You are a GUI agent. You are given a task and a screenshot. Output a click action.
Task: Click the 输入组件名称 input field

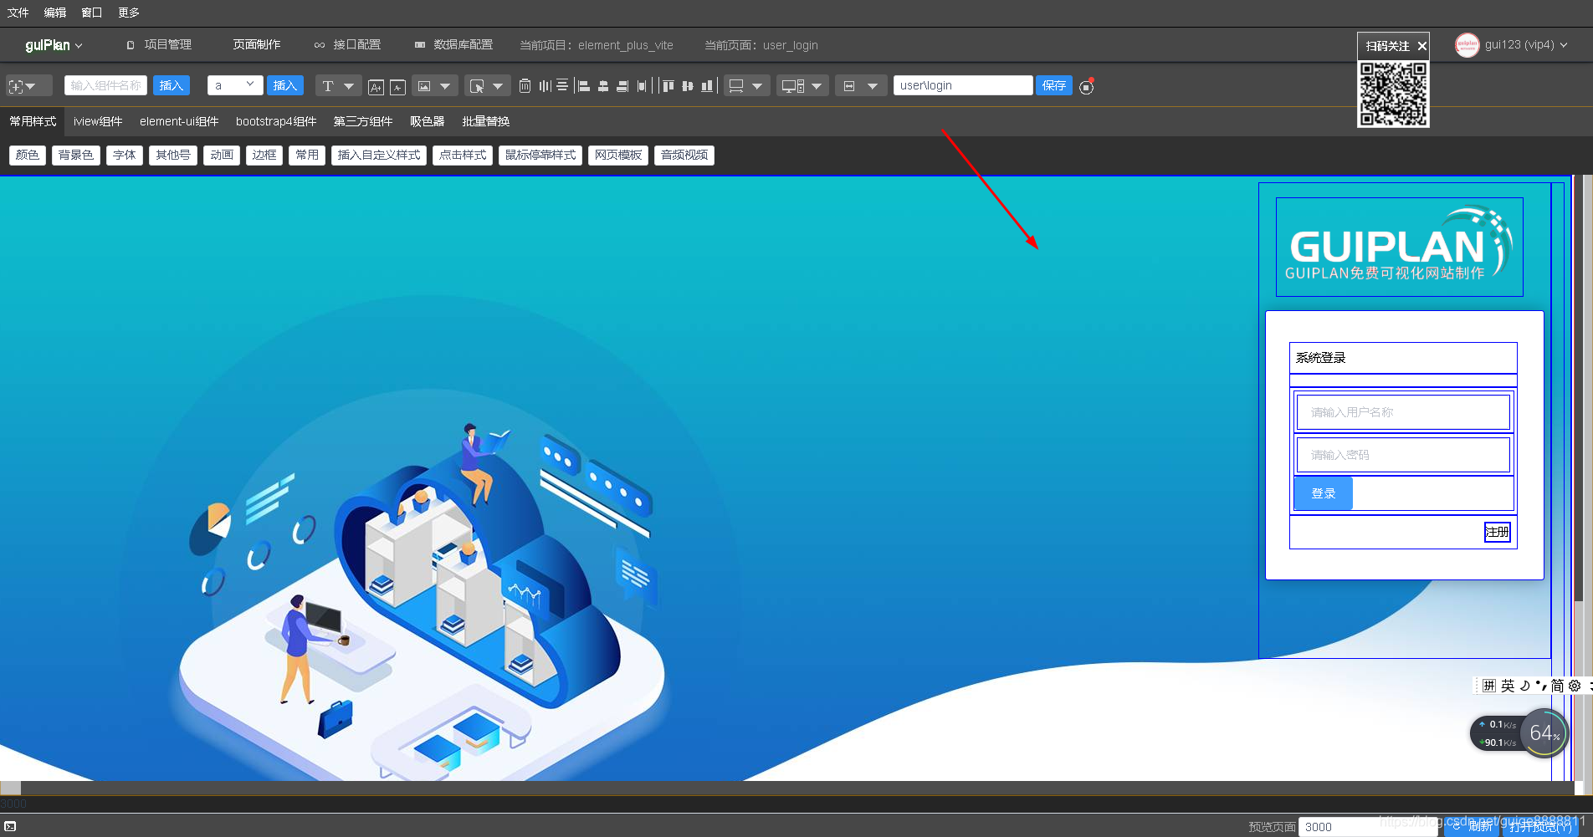pyautogui.click(x=106, y=85)
